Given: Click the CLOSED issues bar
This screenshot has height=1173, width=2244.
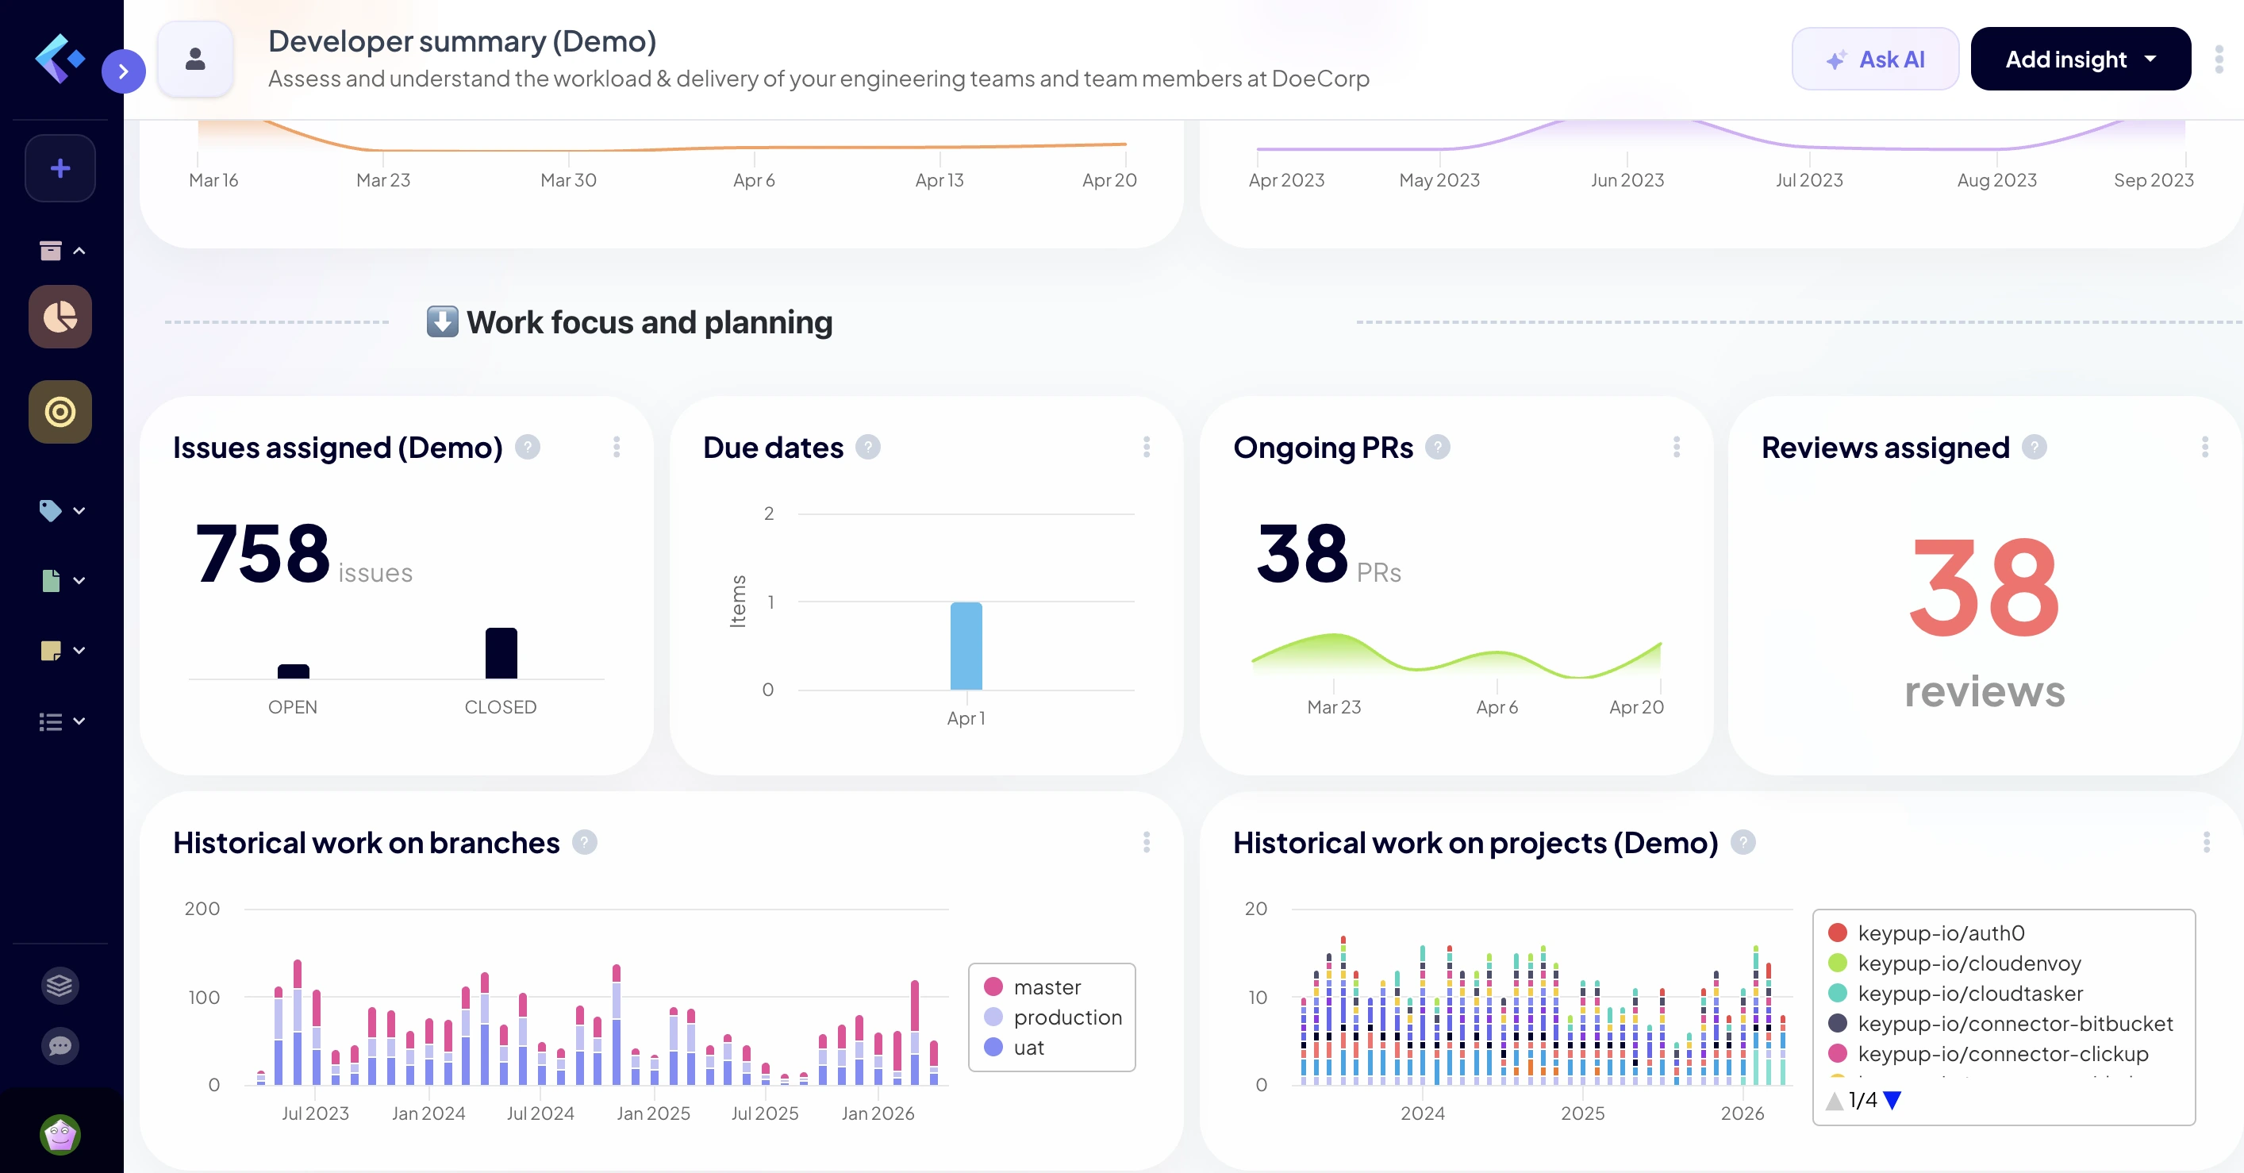Looking at the screenshot, I should pyautogui.click(x=501, y=652).
